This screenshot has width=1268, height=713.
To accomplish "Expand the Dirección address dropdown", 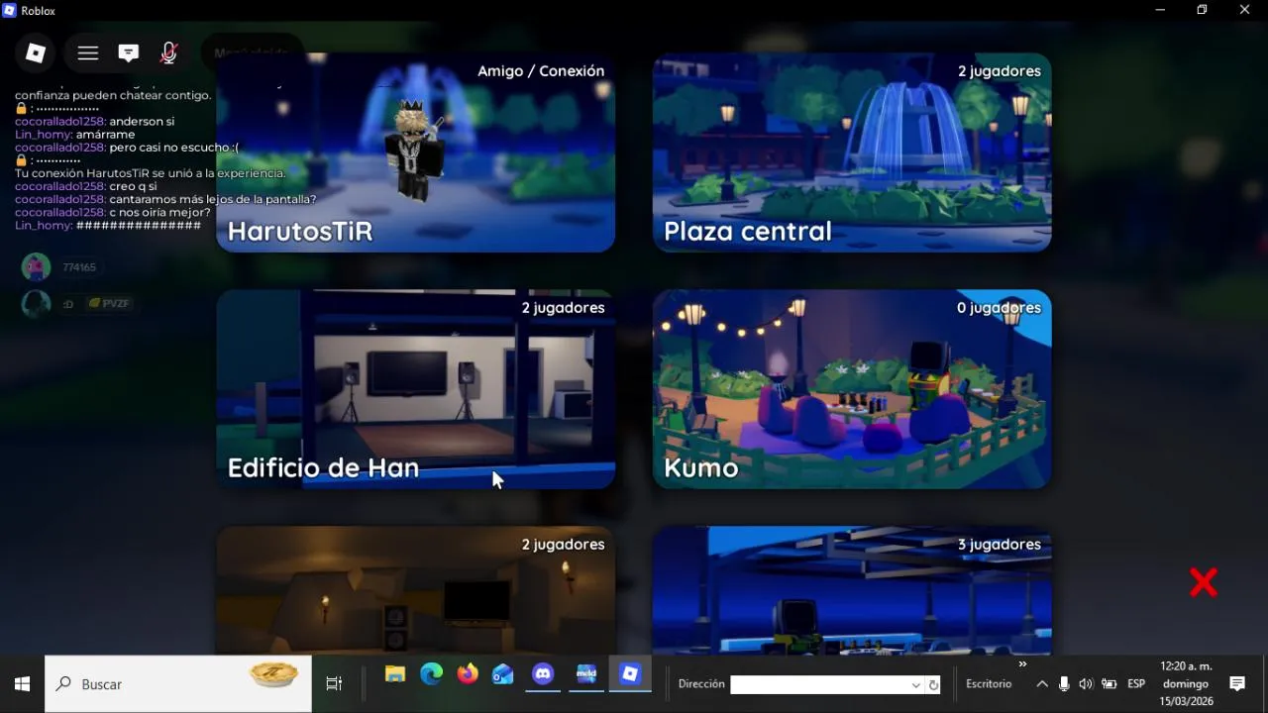I will pyautogui.click(x=916, y=685).
